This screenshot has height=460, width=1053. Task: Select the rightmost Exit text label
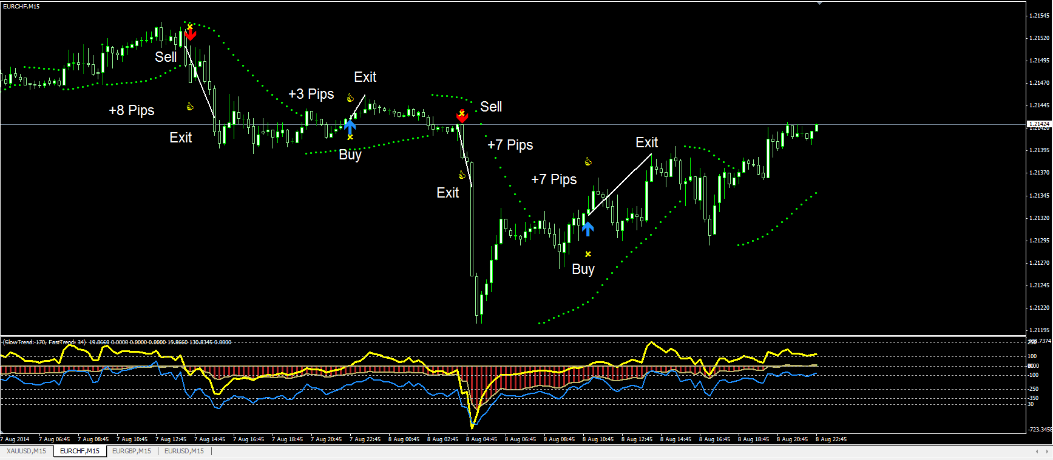coord(646,142)
